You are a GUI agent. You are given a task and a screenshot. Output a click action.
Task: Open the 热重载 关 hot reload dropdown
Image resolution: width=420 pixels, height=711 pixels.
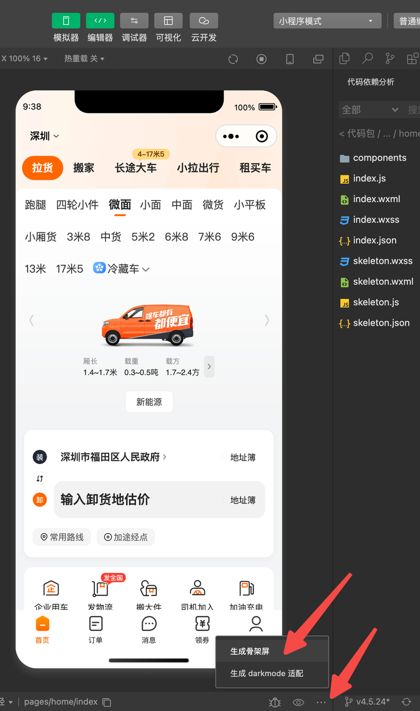(x=84, y=58)
